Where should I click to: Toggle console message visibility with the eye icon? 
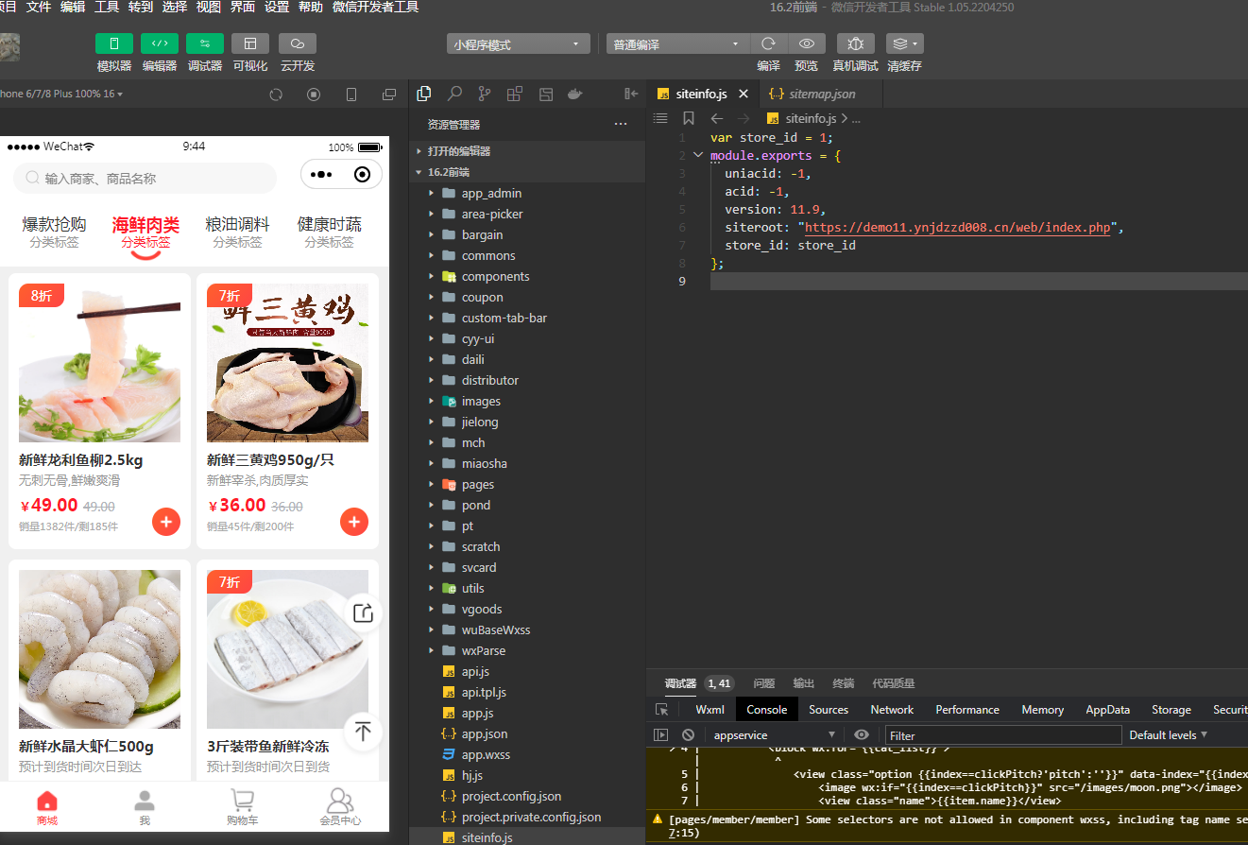point(860,734)
